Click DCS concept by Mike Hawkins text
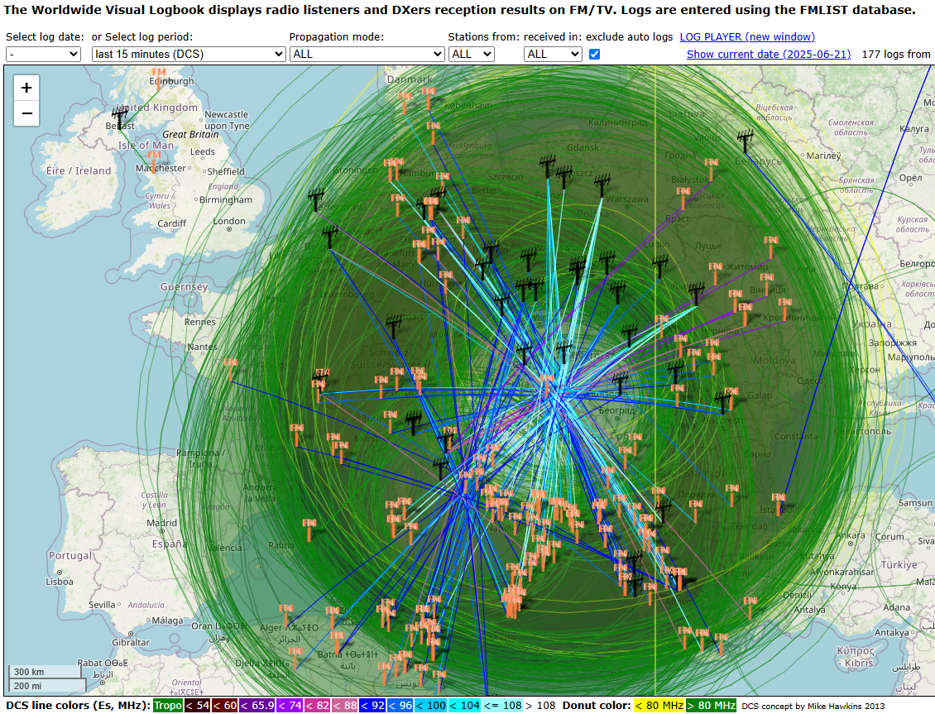Viewport: 935px width, 714px height. pos(813,707)
